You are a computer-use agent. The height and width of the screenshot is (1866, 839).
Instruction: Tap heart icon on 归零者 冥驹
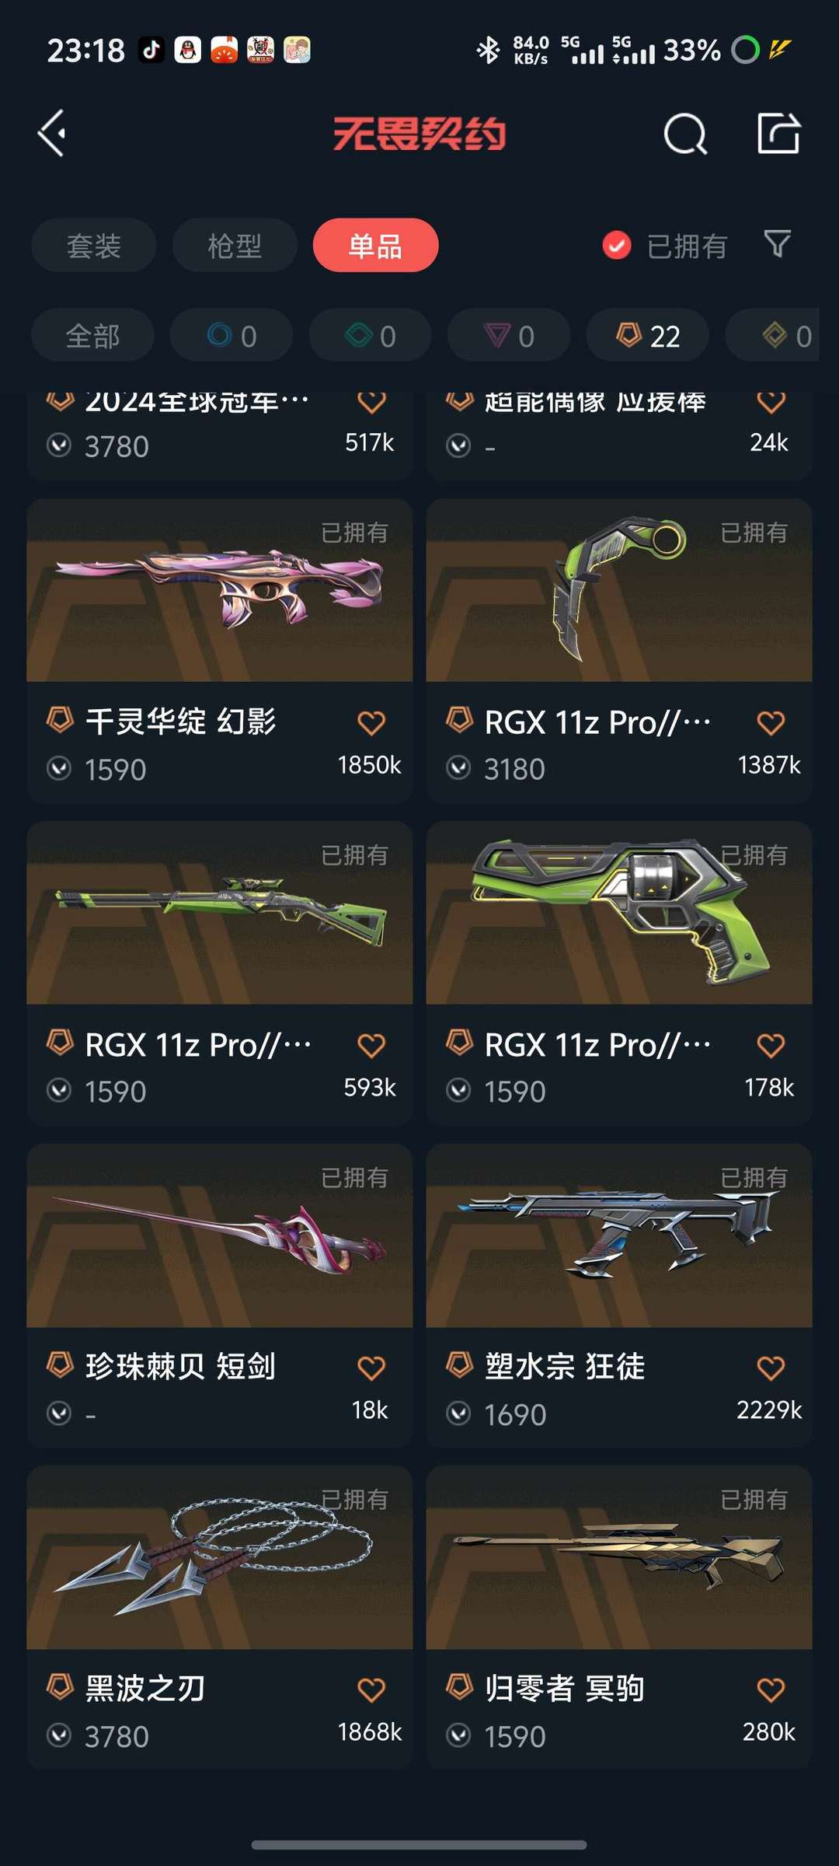point(771,1690)
